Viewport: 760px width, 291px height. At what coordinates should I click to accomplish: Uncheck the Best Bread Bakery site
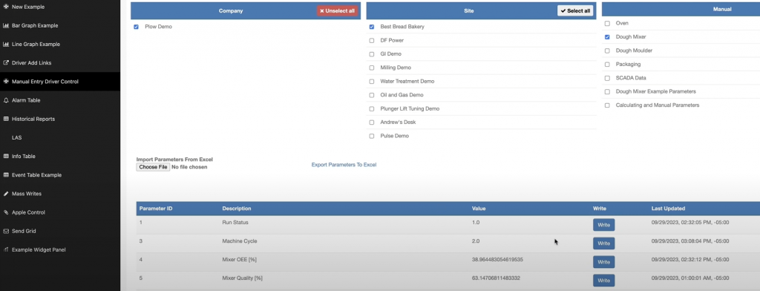click(x=372, y=27)
